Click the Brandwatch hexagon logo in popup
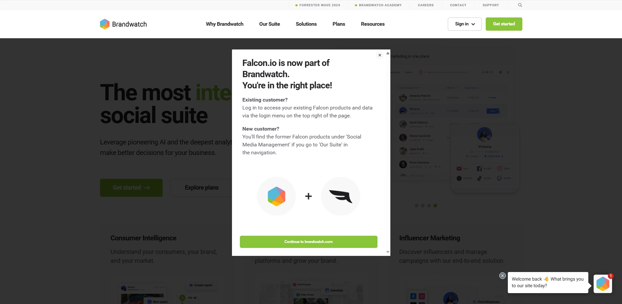The width and height of the screenshot is (622, 304). (277, 196)
